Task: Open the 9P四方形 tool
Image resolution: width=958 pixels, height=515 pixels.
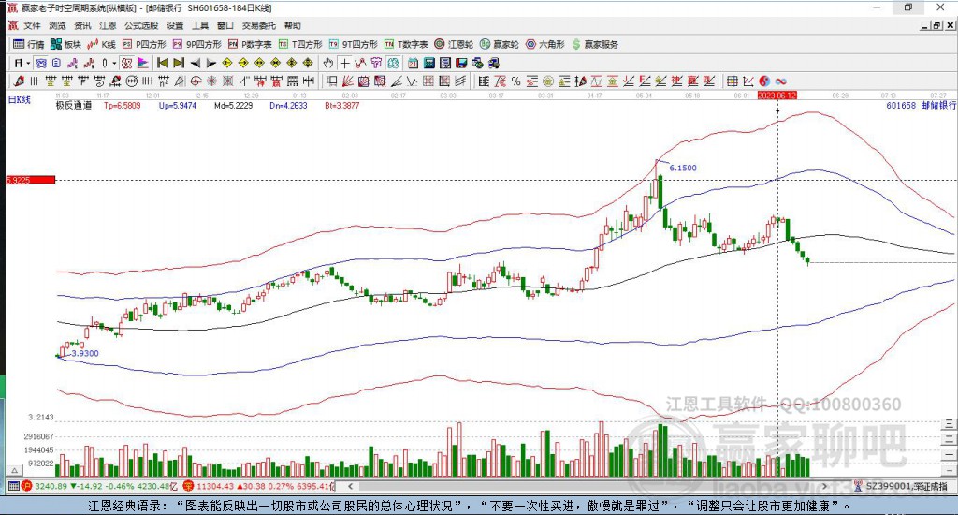Action: coord(196,44)
